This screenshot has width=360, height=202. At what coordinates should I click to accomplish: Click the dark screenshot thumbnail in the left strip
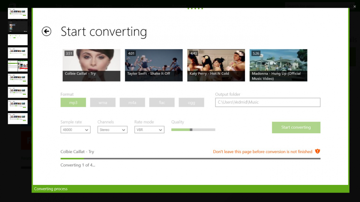coord(18,26)
